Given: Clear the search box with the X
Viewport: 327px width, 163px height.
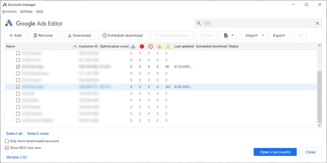Looking at the screenshot, I should pos(317,24).
